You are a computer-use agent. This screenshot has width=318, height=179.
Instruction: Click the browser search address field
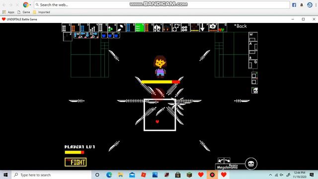pos(162,4)
